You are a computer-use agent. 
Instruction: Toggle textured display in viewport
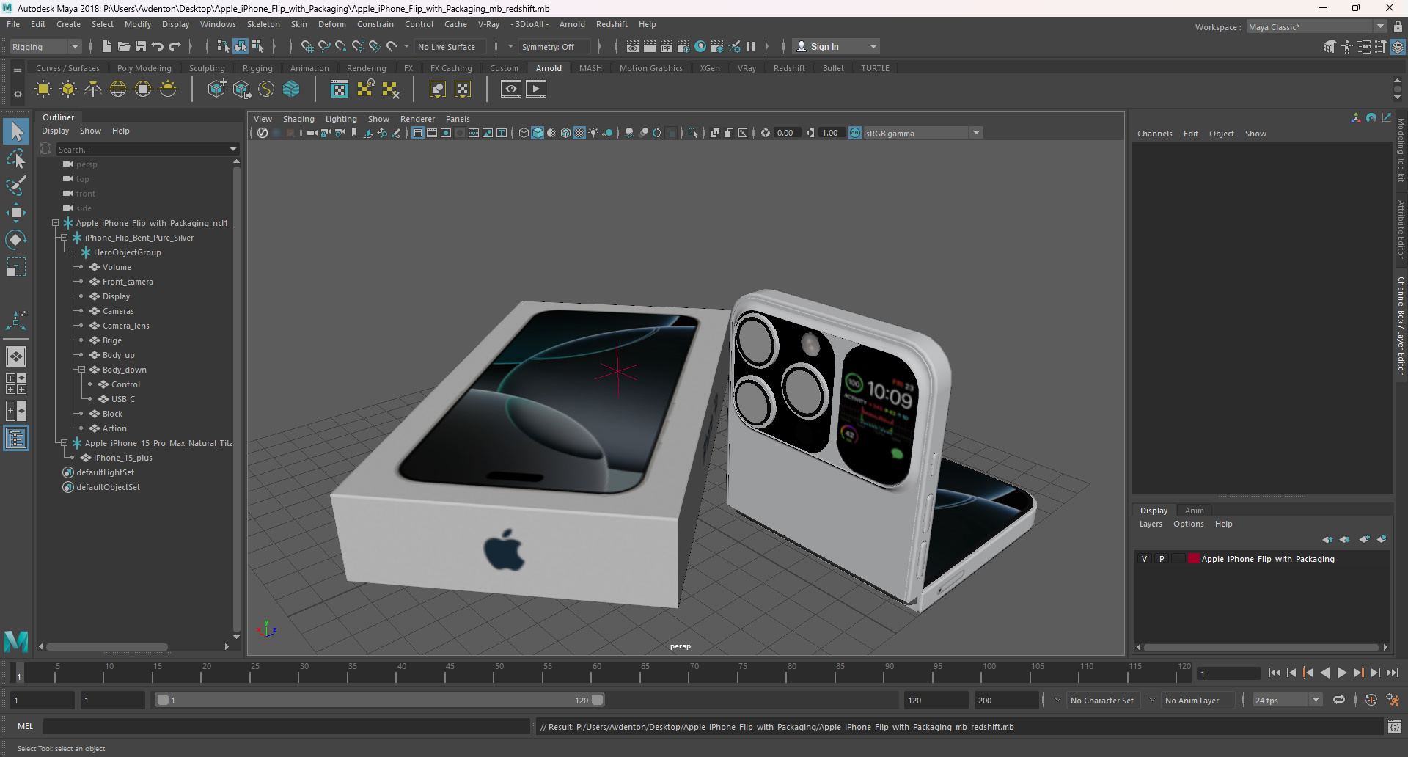579,133
